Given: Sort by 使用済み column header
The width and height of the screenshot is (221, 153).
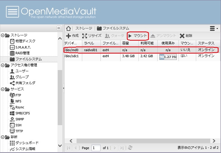Looking at the screenshot, I should [168, 43].
